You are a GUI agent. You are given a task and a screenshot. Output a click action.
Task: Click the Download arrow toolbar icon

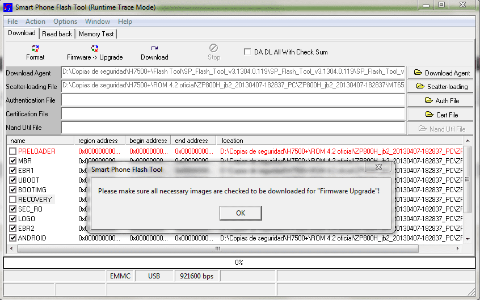(x=154, y=48)
